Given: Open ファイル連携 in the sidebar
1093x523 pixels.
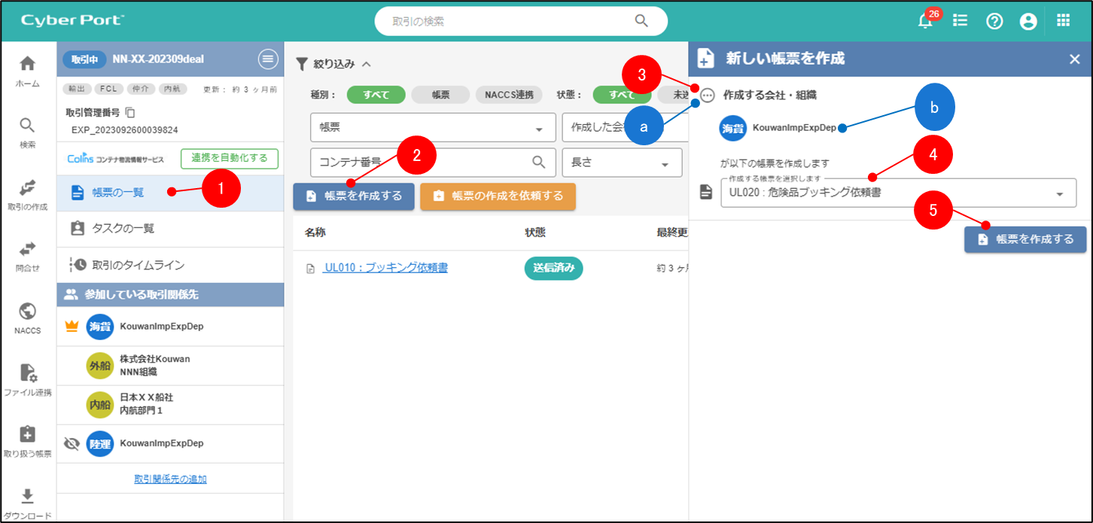Looking at the screenshot, I should click(28, 379).
